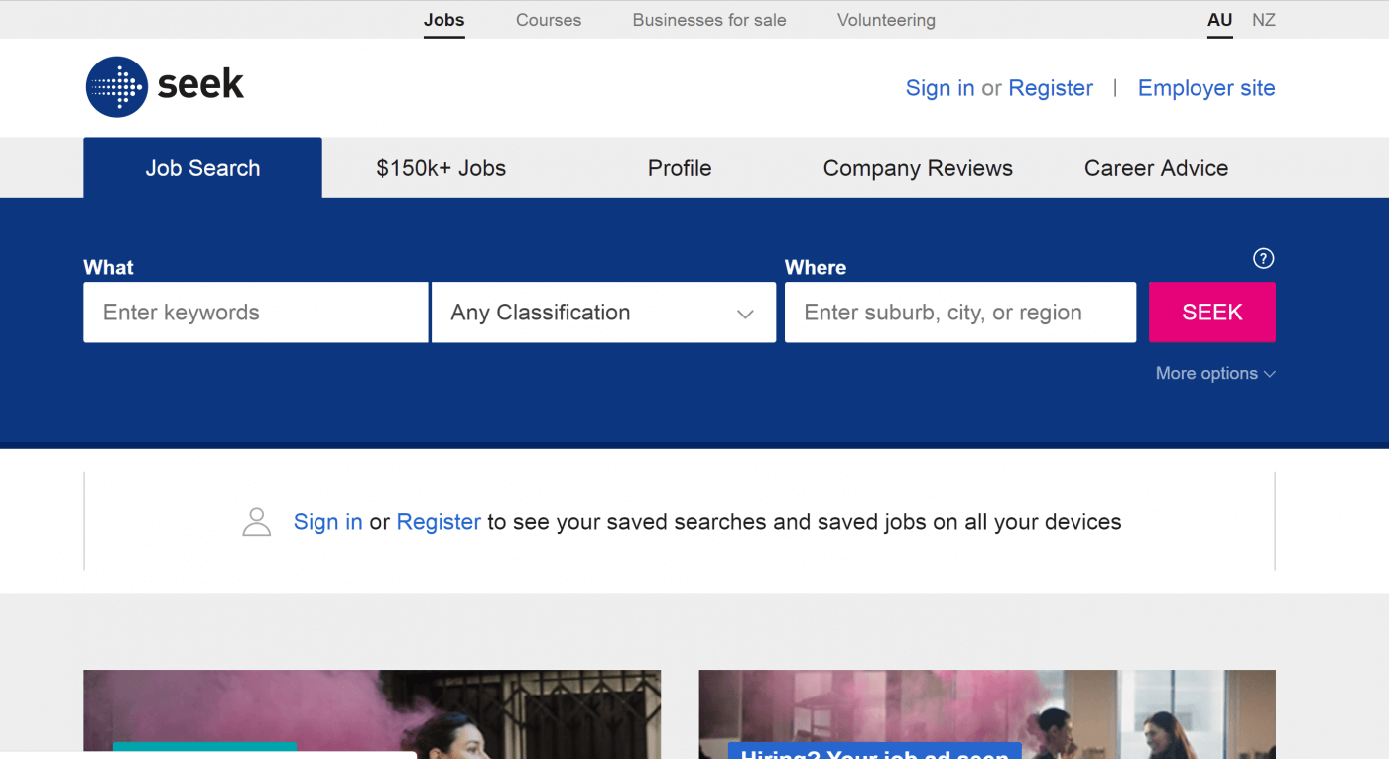Click the pink SEEK search button
Image resolution: width=1389 pixels, height=759 pixels.
pos(1212,313)
